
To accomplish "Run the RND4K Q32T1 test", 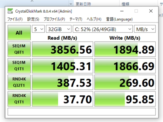I will [19, 82].
